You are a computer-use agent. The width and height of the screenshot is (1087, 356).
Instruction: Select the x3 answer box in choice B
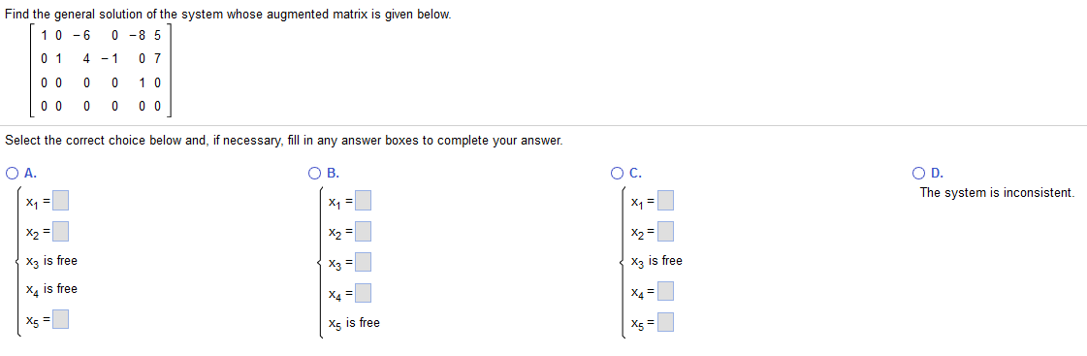[364, 262]
